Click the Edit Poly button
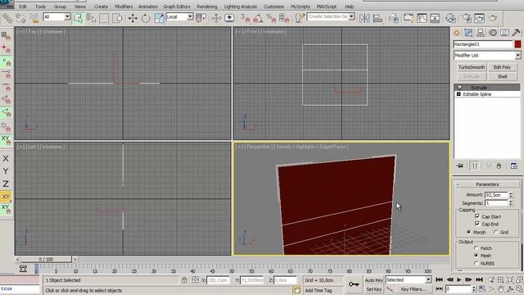 pyautogui.click(x=502, y=67)
